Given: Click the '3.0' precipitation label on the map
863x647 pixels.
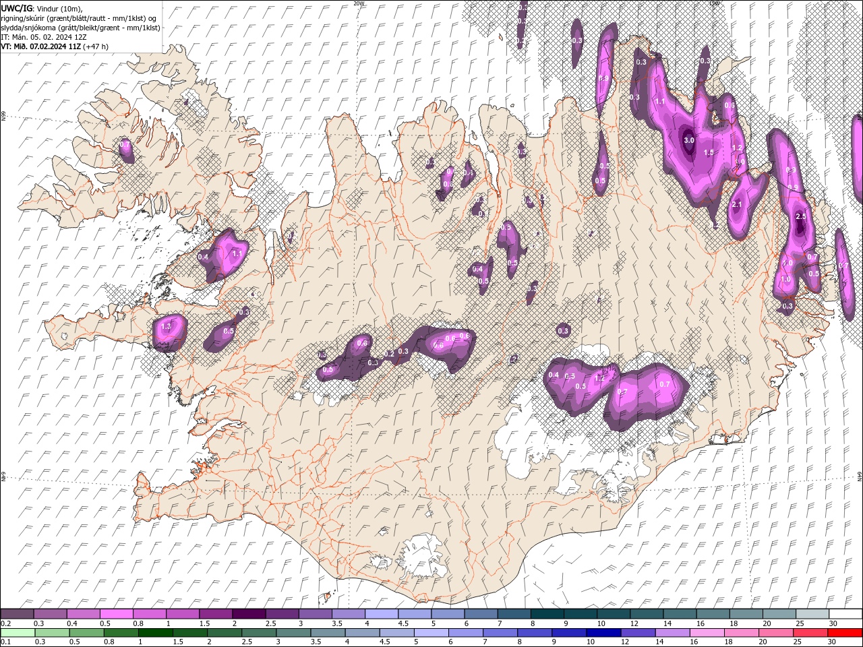Looking at the screenshot, I should (x=689, y=141).
